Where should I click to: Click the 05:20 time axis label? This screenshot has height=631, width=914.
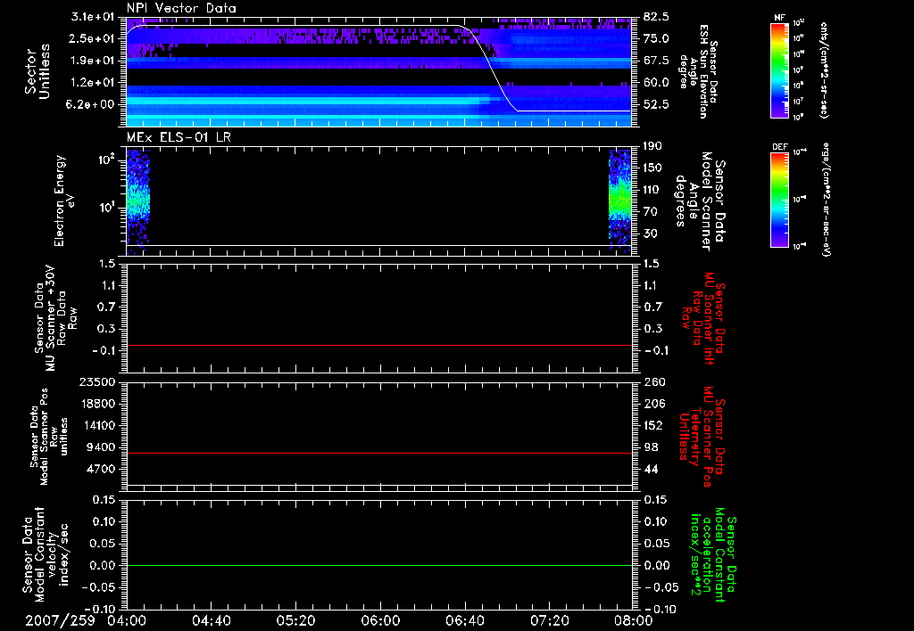[x=295, y=620]
